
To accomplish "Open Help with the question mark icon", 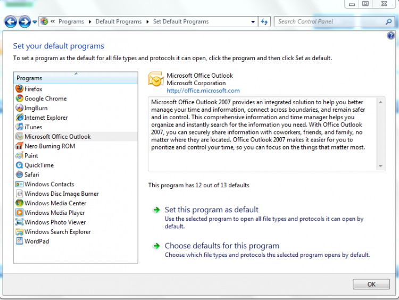I will (x=390, y=35).
